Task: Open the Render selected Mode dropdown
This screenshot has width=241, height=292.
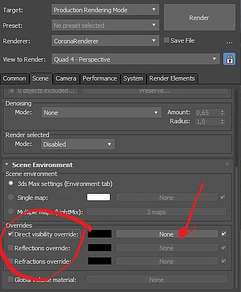Action: click(x=78, y=144)
